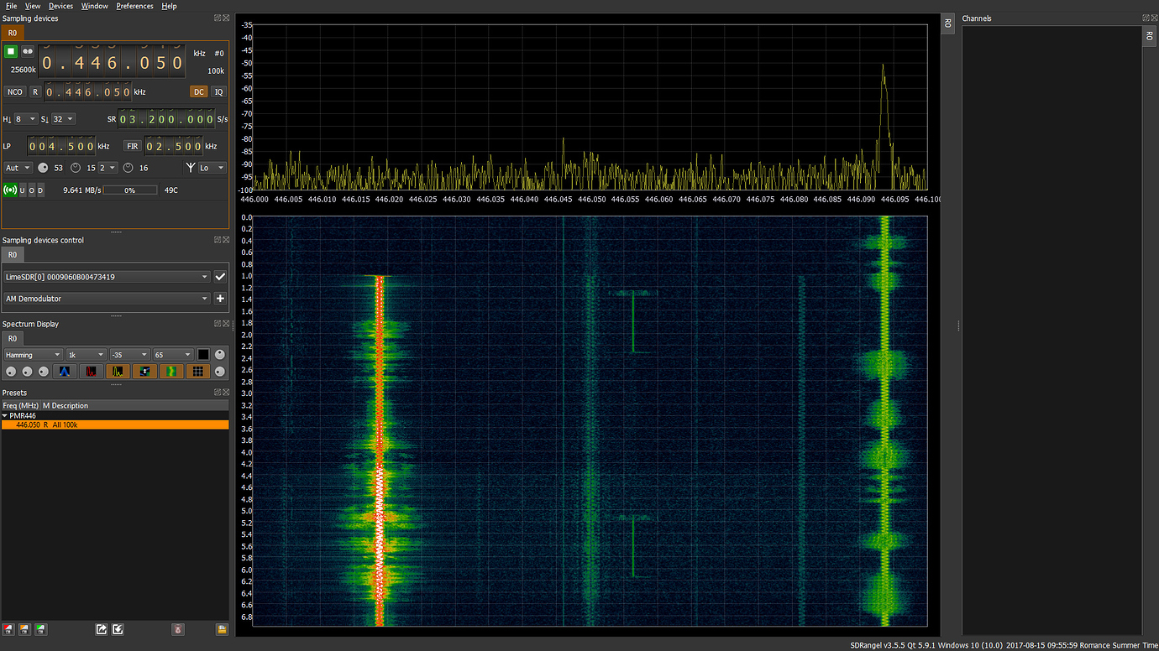
Task: Add the AM Demodulator channel with plus
Action: click(220, 298)
